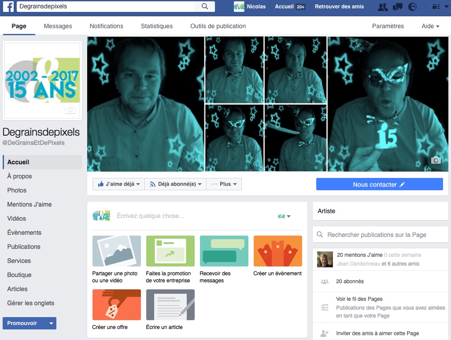Open the Statistiques tab
Viewport: 451px width, 340px height.
tap(157, 26)
